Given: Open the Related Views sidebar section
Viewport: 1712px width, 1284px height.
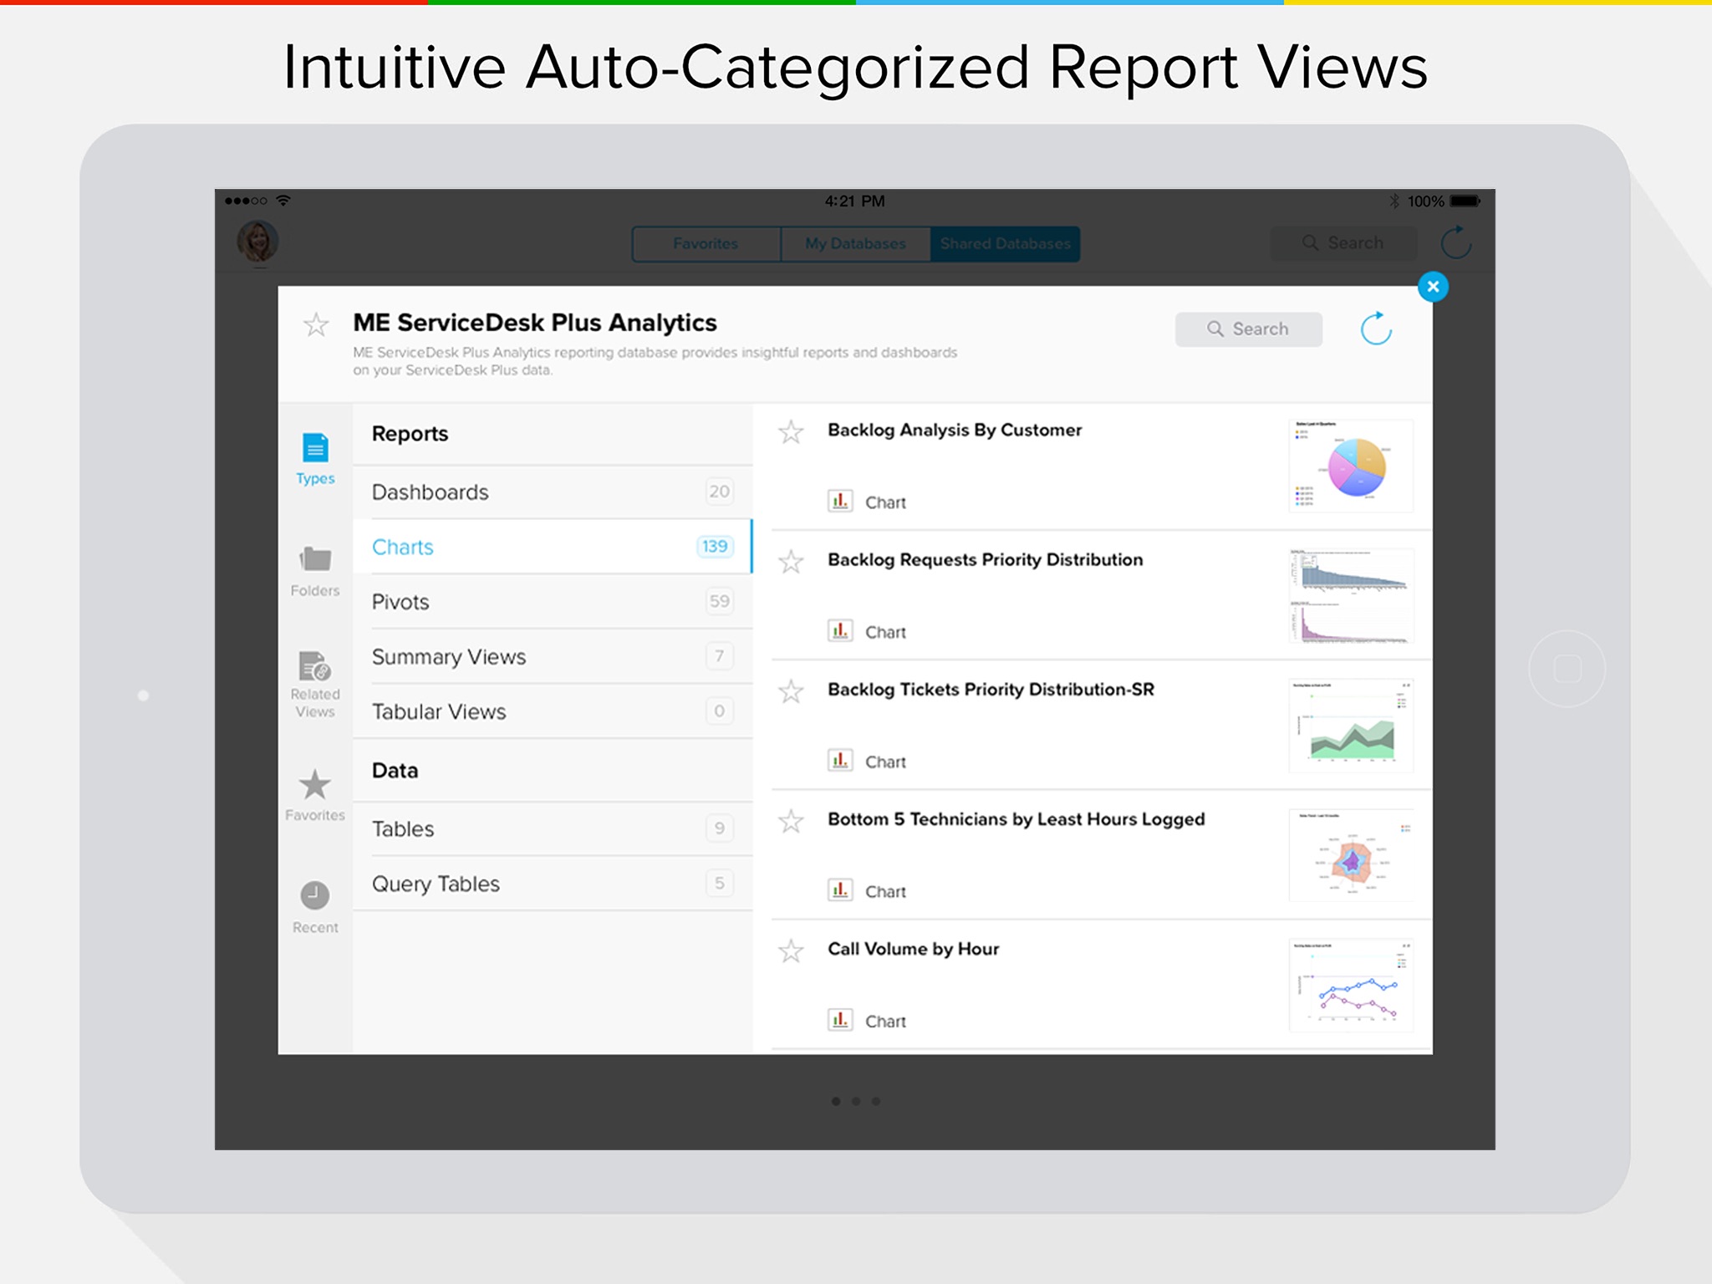Looking at the screenshot, I should [315, 684].
